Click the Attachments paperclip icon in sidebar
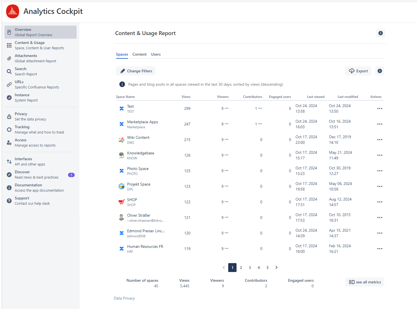Viewport: 417px width, 309px height. [9, 58]
